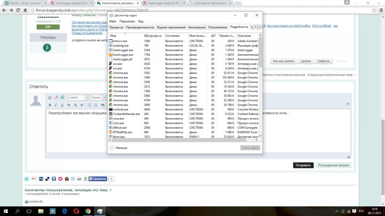Open Расширенная форма editor
Image resolution: width=385 pixels, height=216 pixels.
pyautogui.click(x=333, y=165)
